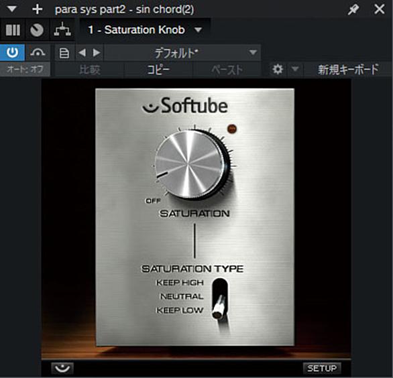Screen dimensions: 393x378
Task: Toggle the オート:オフ automation mode
Action: pyautogui.click(x=25, y=69)
